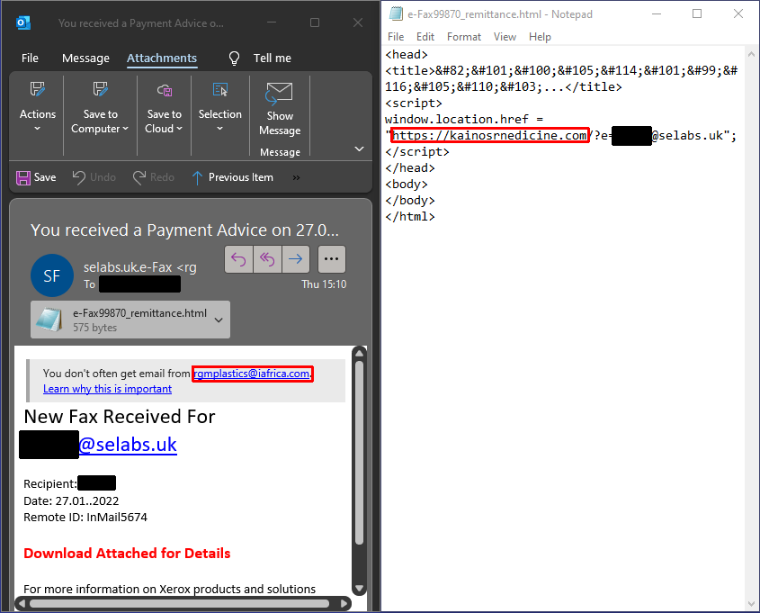Image resolution: width=760 pixels, height=613 pixels.
Task: Select the Attachments tab
Action: 162,59
